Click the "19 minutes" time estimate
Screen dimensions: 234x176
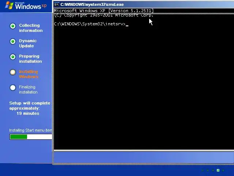[28, 113]
